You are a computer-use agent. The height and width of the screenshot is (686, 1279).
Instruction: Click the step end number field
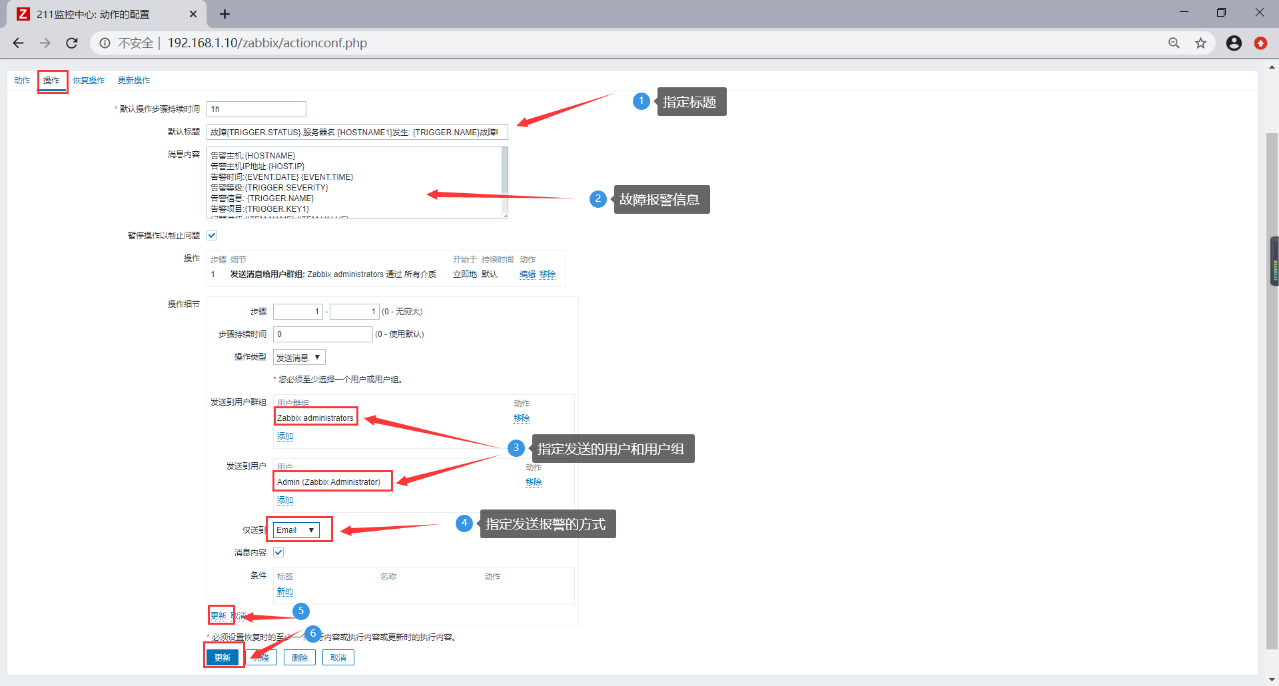click(x=354, y=312)
